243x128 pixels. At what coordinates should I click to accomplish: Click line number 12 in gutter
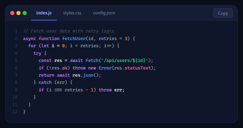tap(15, 112)
